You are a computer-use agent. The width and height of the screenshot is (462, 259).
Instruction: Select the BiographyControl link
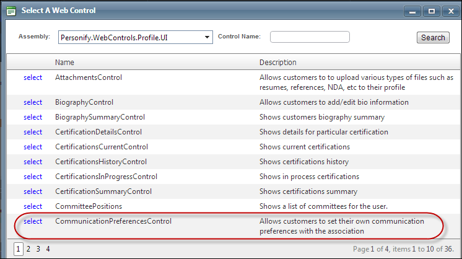coord(33,102)
